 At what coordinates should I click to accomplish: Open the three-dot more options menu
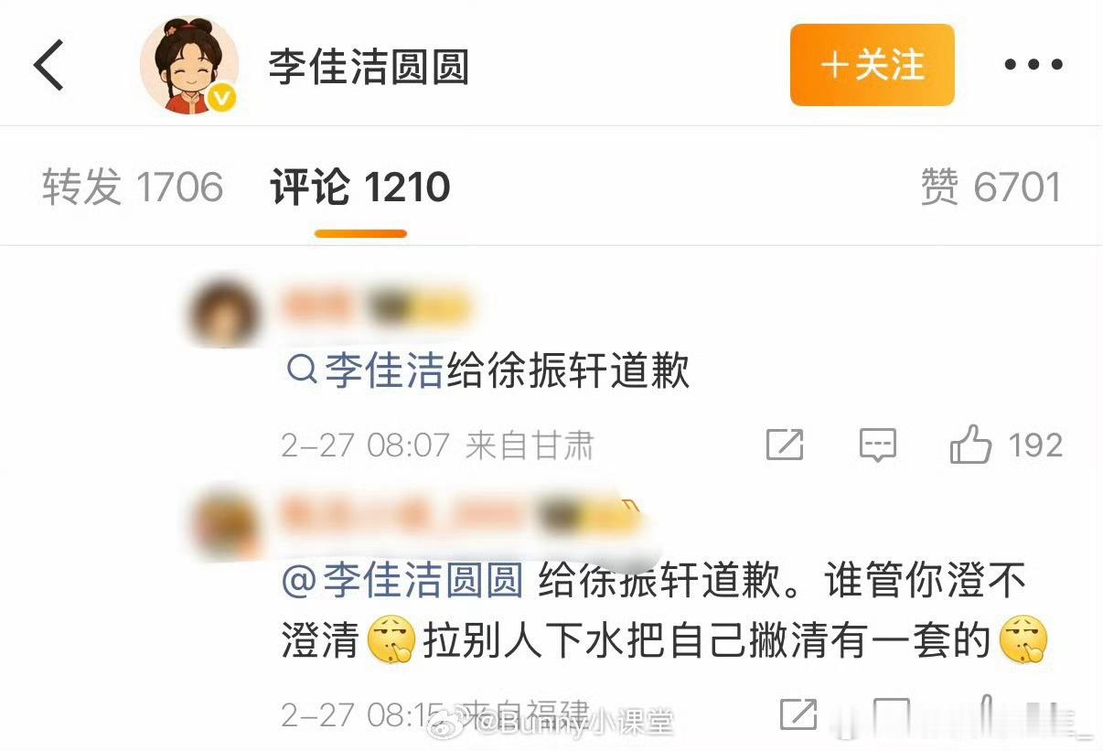(1033, 65)
